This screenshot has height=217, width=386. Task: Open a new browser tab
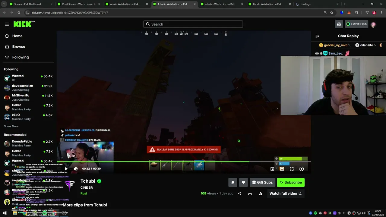click(345, 4)
